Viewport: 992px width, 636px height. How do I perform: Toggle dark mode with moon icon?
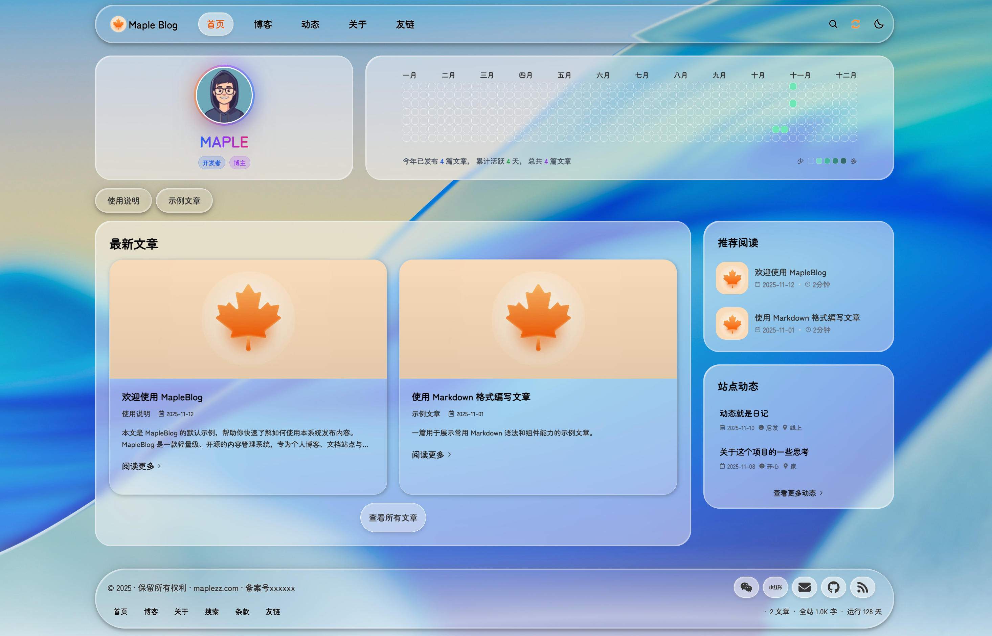[879, 24]
